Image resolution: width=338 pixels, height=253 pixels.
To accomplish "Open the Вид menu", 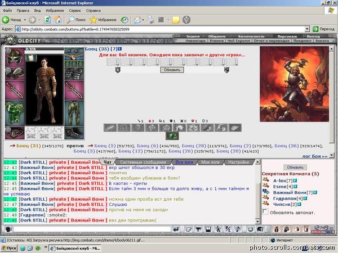I will click(37, 11).
